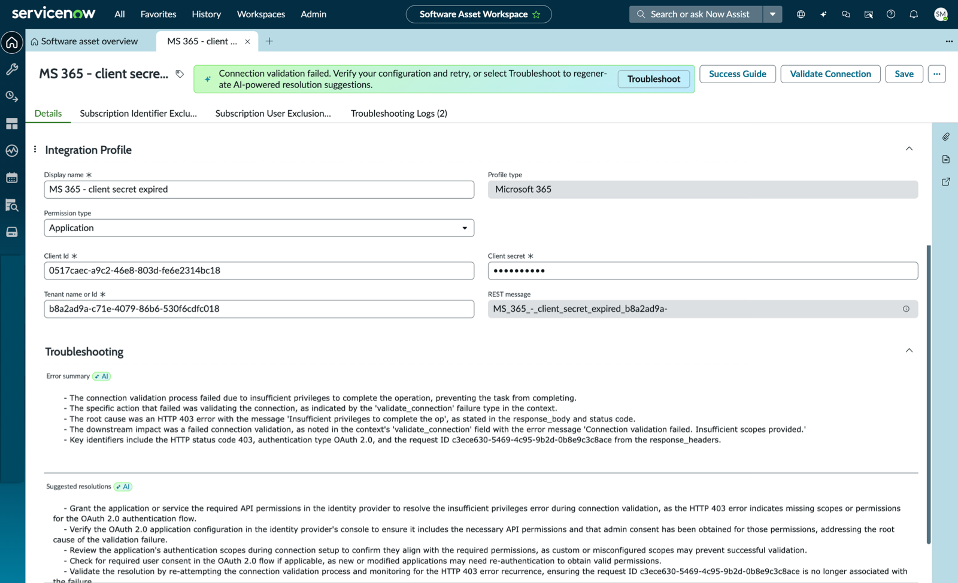Click the Software Asset Workspace pill
The width and height of the screenshot is (958, 583).
click(x=478, y=14)
